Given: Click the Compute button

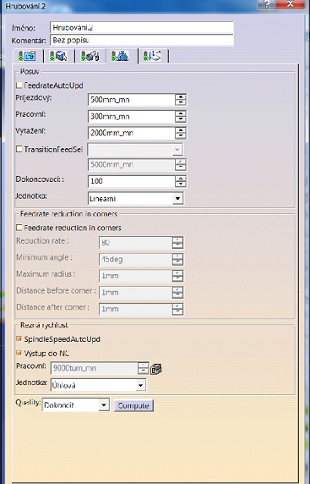Looking at the screenshot, I should [133, 405].
